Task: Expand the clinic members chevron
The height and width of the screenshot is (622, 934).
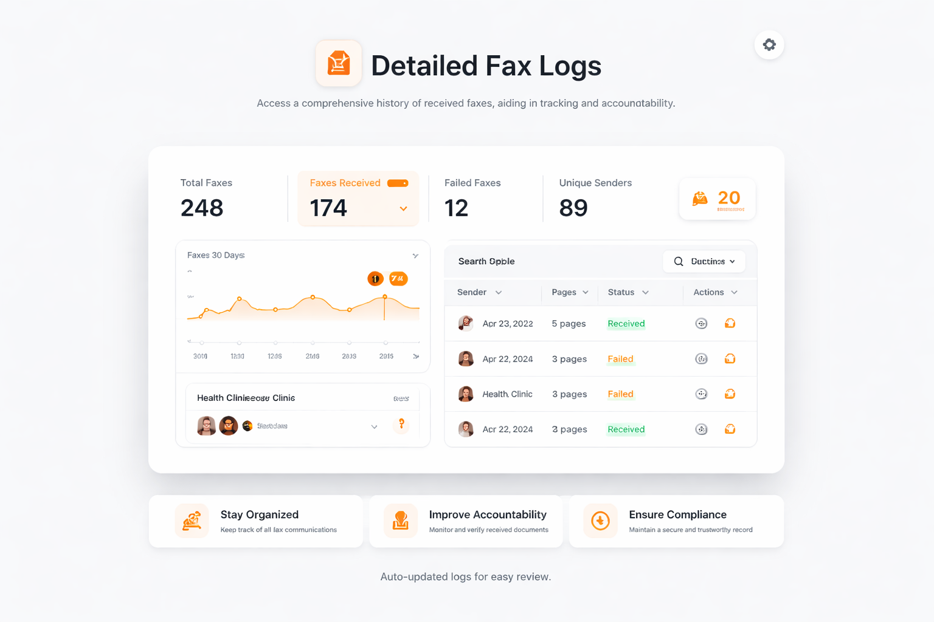Action: point(374,427)
